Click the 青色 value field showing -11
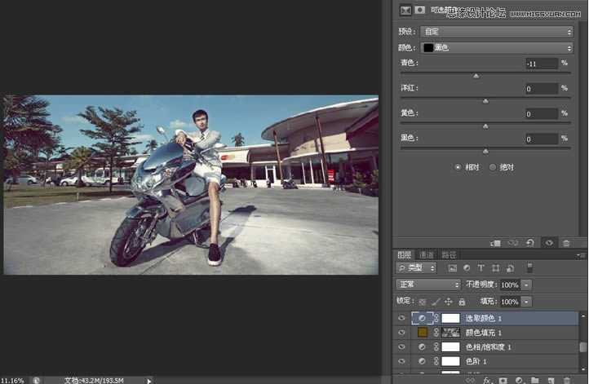 click(x=542, y=64)
